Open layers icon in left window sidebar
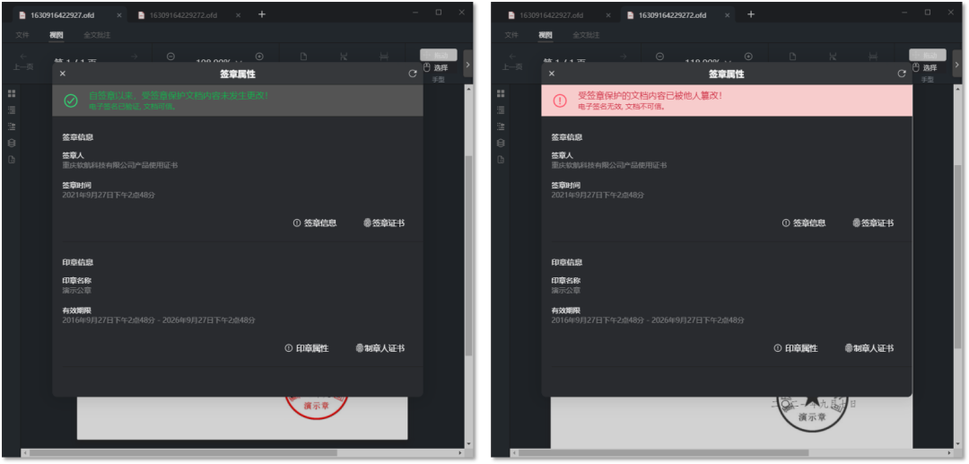Screen dimensions: 969x464 [11, 143]
